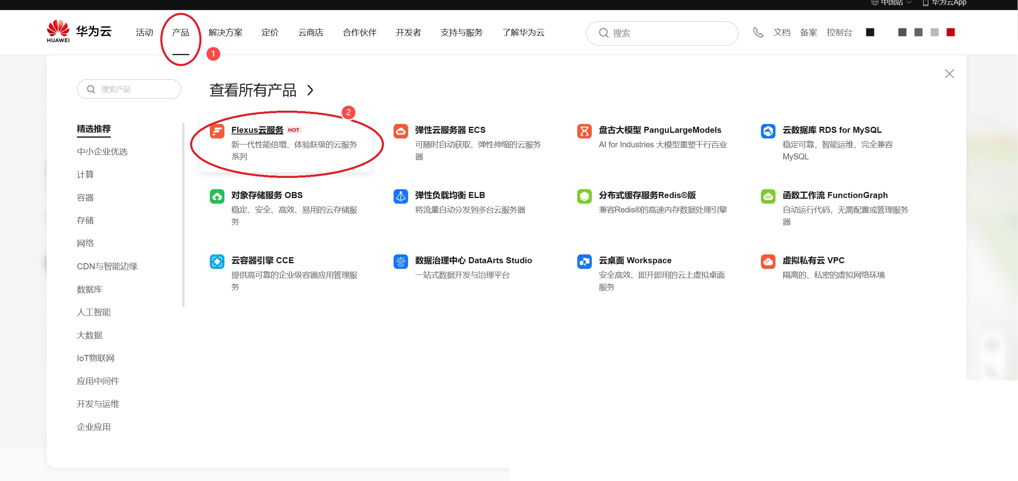Open 盘古大模型 PanguLargeModels link
1018x481 pixels.
pos(660,130)
